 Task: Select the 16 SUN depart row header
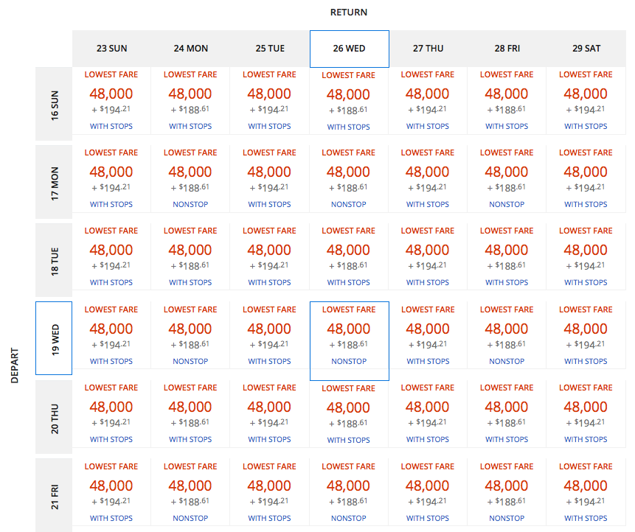tap(54, 104)
